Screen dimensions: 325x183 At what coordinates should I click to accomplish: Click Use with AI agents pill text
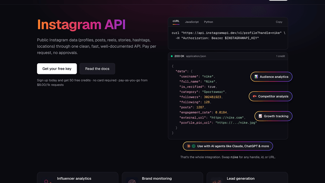pyautogui.click(x=233, y=146)
